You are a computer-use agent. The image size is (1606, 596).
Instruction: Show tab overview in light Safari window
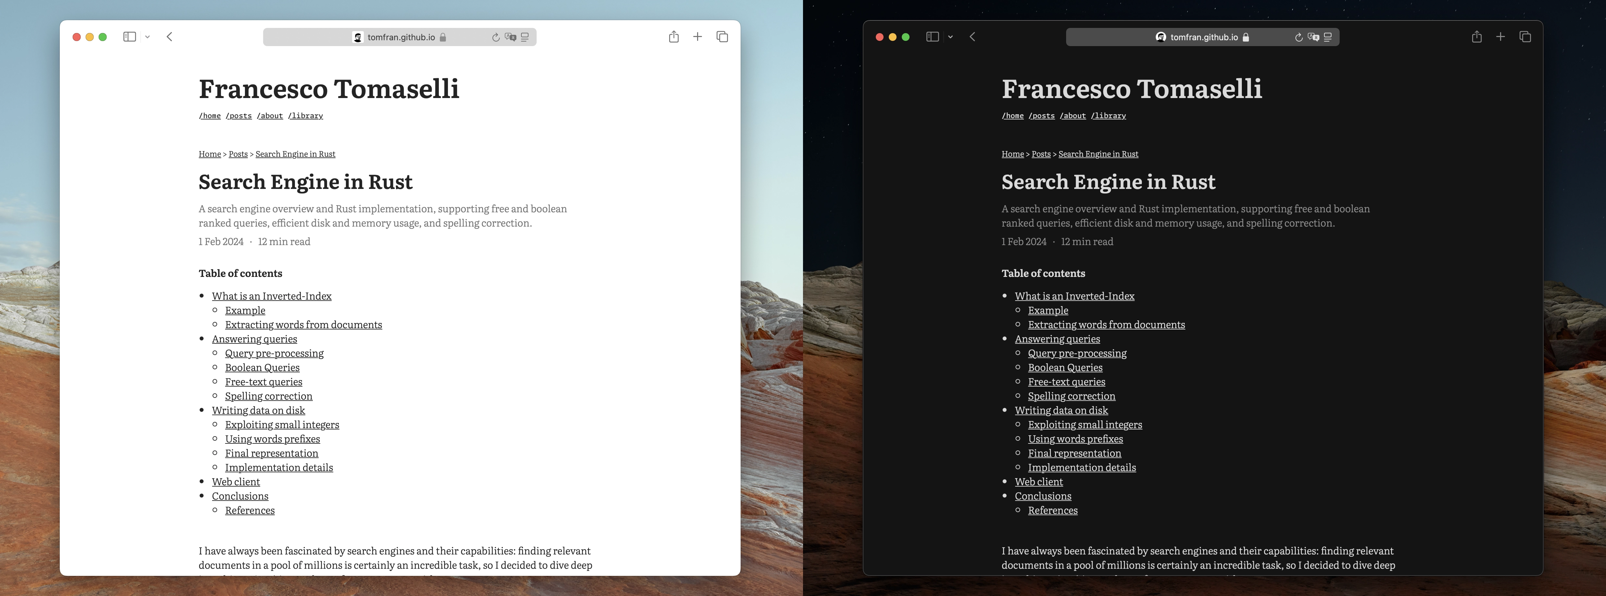[722, 37]
